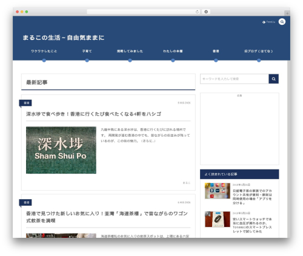This screenshot has width=303, height=256.
Task: Open the article about 海連茶樓 ワゴン式飲茶
Action: 107,217
